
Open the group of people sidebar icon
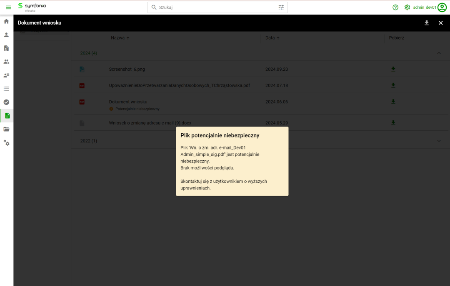(x=6, y=62)
